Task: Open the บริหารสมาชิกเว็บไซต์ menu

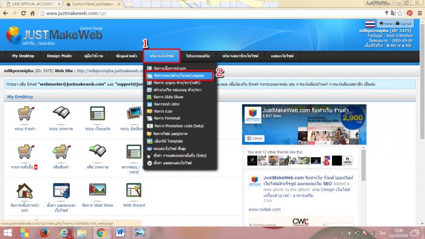Action: click(x=240, y=56)
